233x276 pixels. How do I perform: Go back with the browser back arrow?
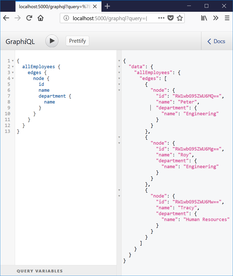click(6, 18)
